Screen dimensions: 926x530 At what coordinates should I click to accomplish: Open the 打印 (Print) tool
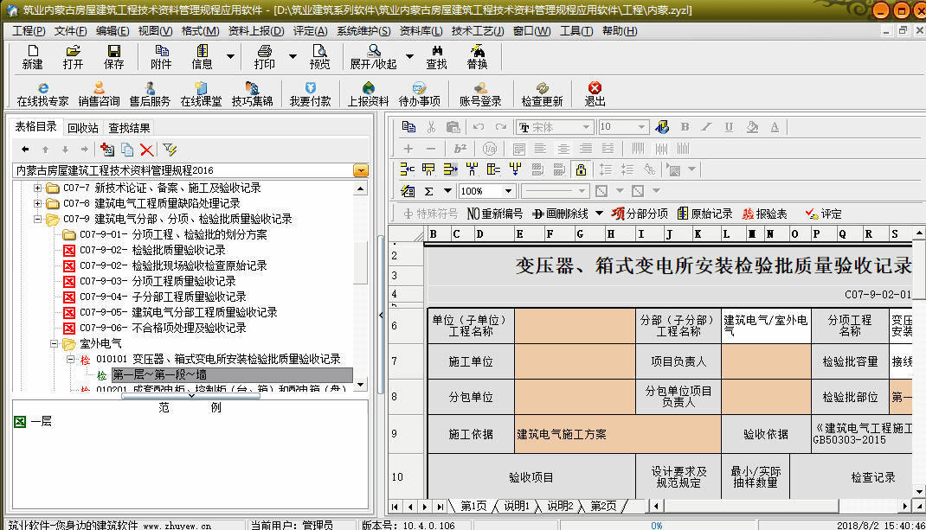pyautogui.click(x=264, y=57)
